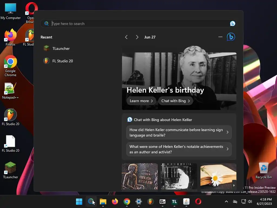The height and width of the screenshot is (208, 277).
Task: Go to previous day with left arrow
Action: pyautogui.click(x=126, y=37)
